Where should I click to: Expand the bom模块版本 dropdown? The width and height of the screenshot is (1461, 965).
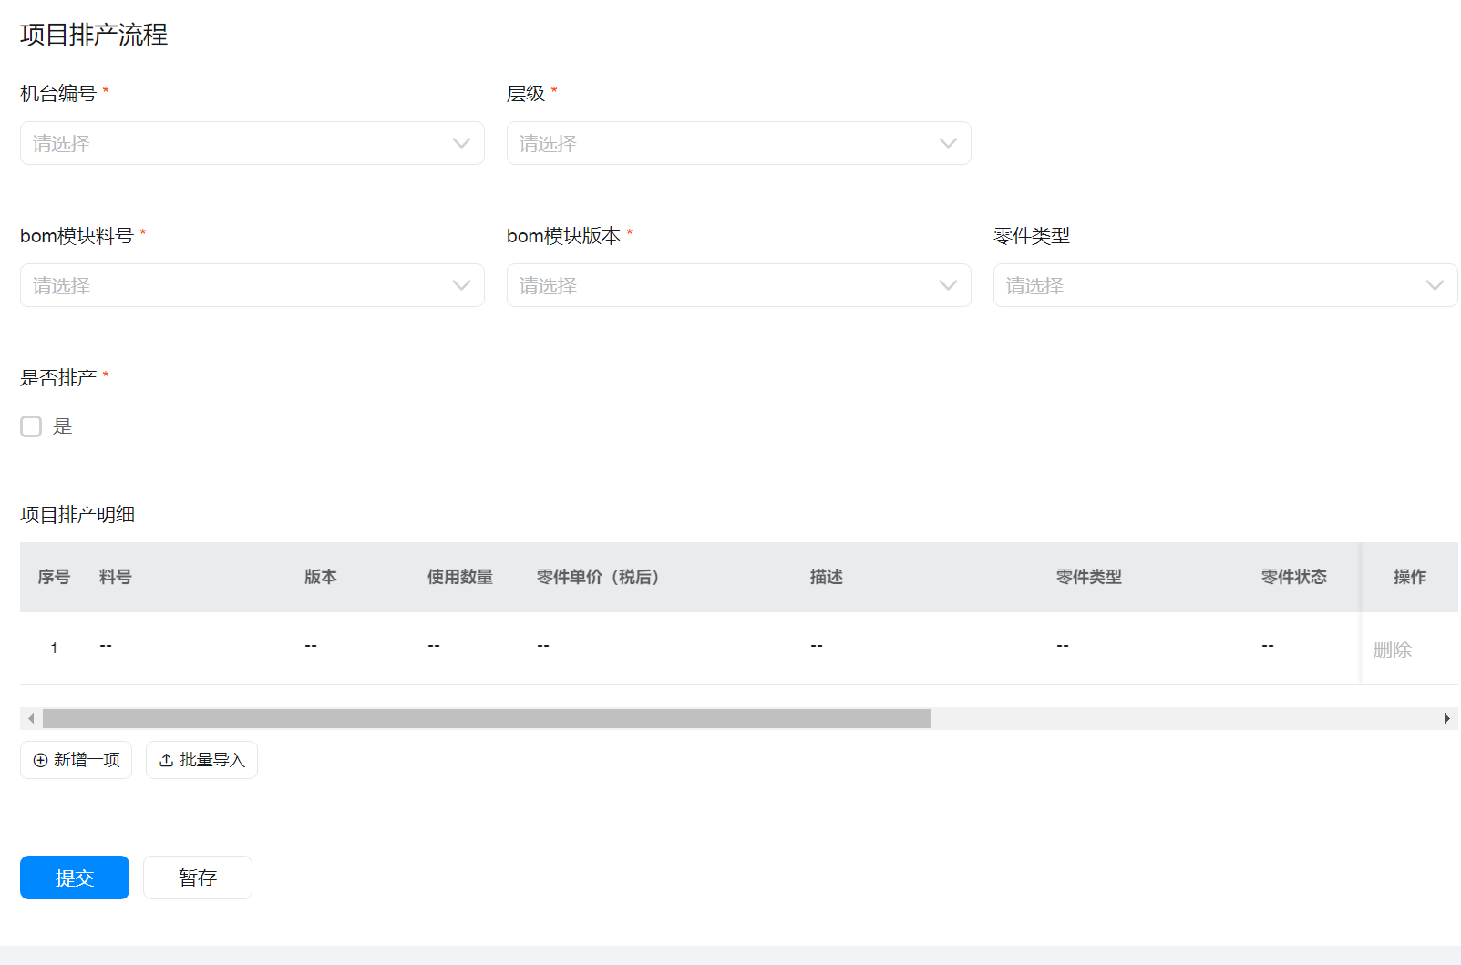pos(739,285)
